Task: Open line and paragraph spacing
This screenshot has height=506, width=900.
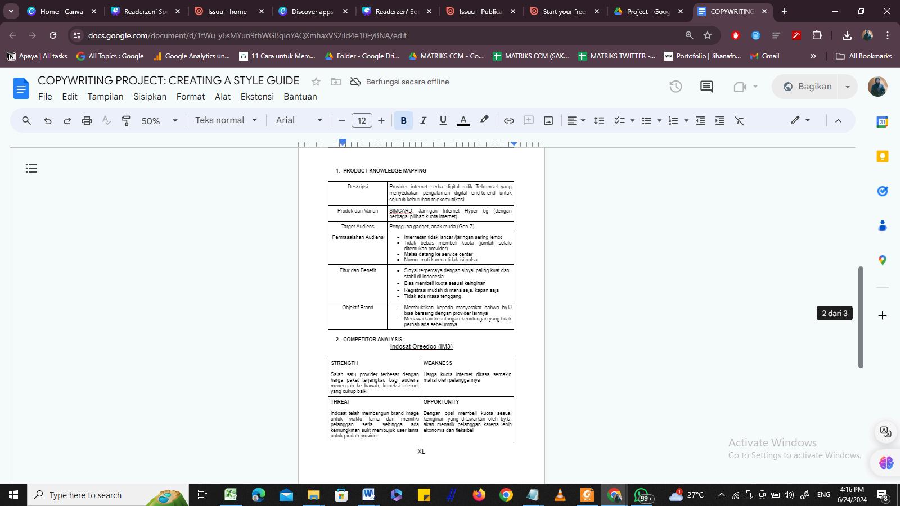Action: (599, 120)
